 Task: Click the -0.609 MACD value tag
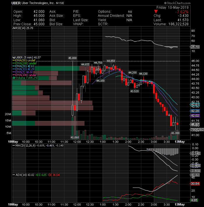pyautogui.click(x=195, y=171)
